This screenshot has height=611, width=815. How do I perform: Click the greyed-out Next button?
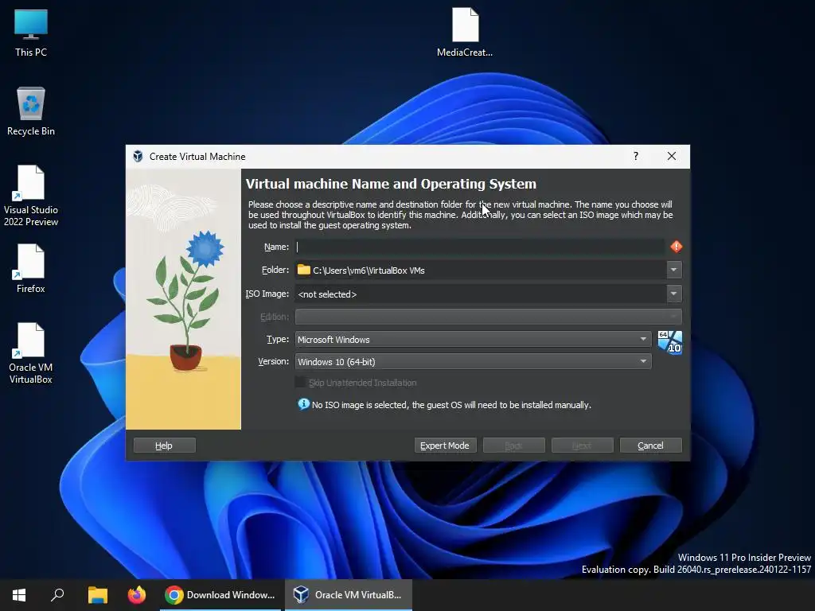(582, 446)
